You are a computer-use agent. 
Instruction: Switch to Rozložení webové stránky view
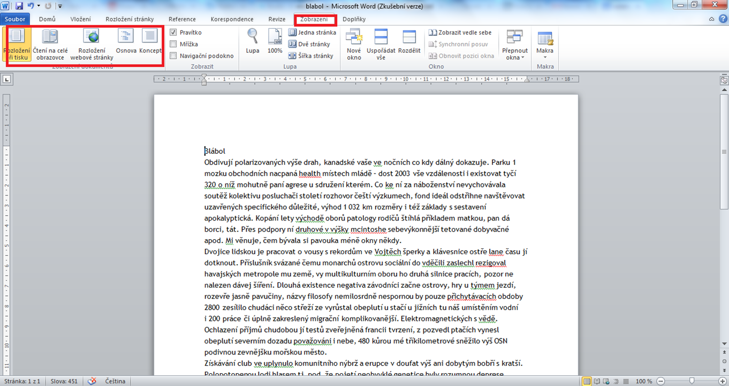(x=92, y=44)
